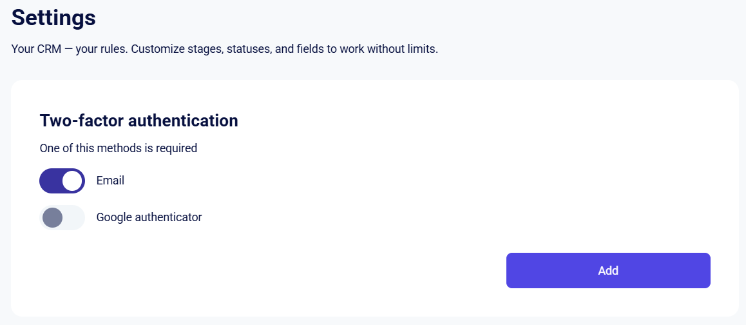Click the Two-factor authentication section title

point(139,121)
